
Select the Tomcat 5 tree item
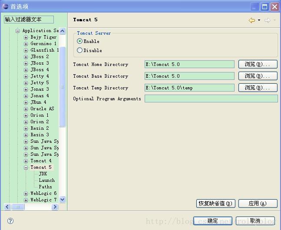[41, 168]
